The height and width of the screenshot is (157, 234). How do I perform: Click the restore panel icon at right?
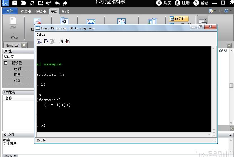pyautogui.click(x=221, y=51)
